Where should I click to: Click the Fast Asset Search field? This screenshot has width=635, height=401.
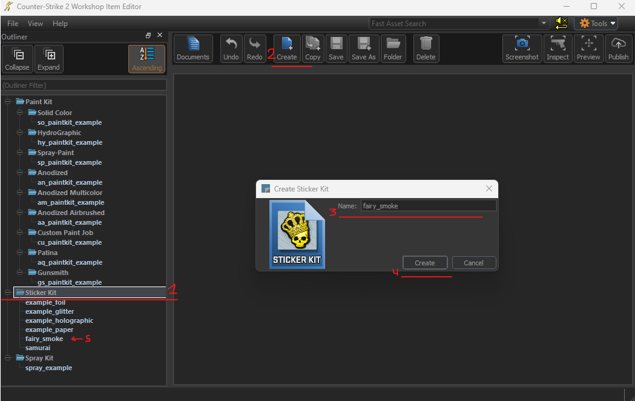(454, 24)
